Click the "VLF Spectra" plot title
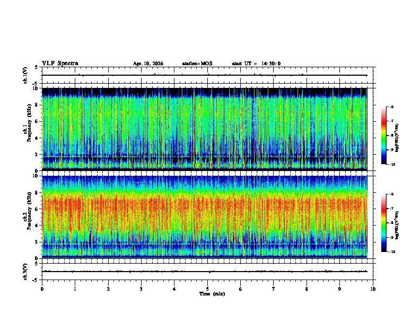420x324 pixels. coord(60,64)
